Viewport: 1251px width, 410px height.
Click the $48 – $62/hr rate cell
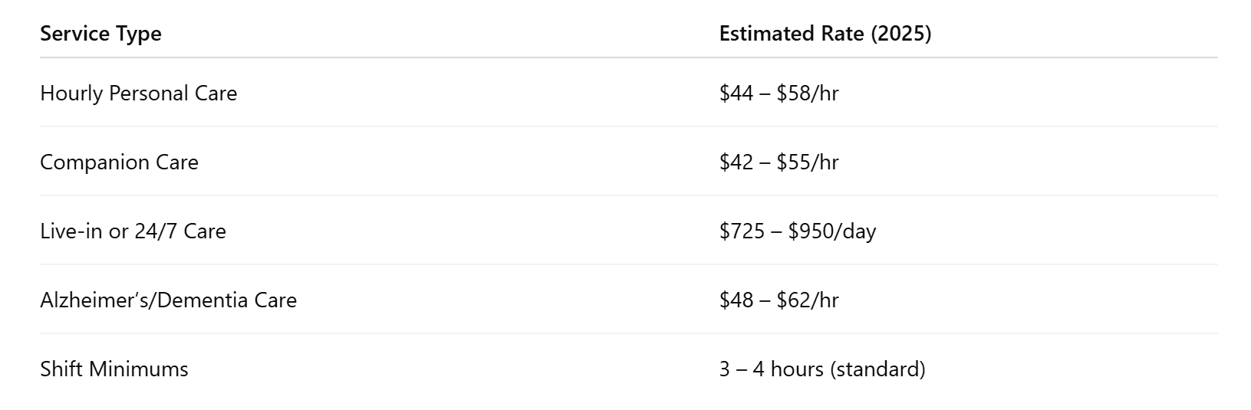click(x=779, y=300)
